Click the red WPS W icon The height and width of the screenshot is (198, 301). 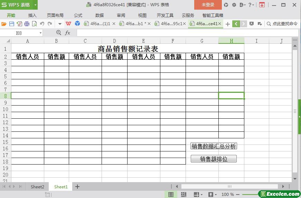point(68,23)
